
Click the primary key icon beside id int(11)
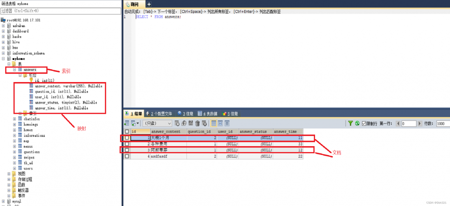pyautogui.click(x=31, y=80)
